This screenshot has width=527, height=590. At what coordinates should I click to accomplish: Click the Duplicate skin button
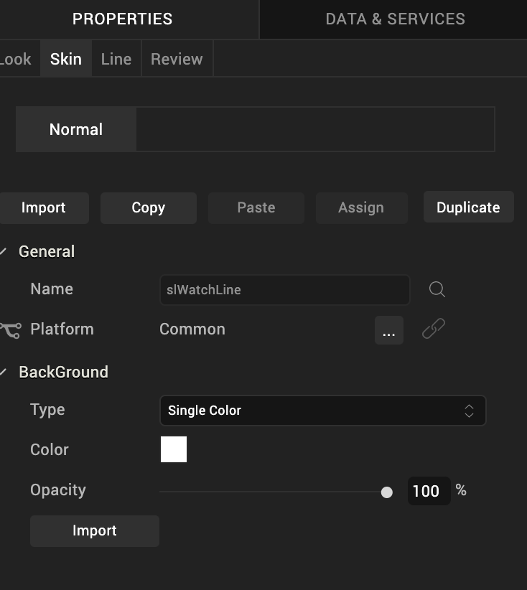click(x=468, y=207)
